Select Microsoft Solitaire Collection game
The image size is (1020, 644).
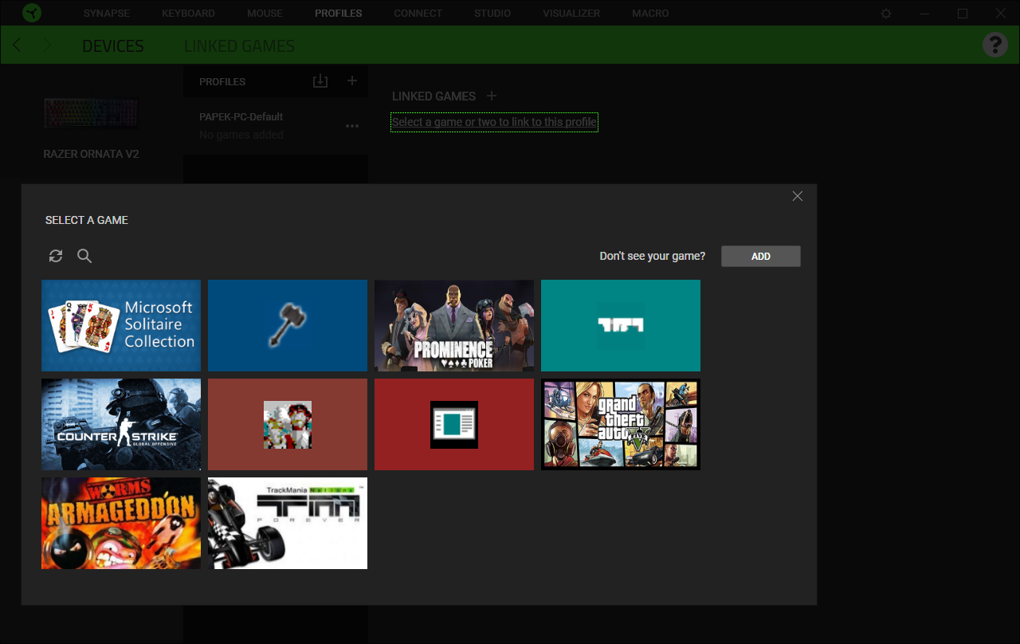[x=121, y=325]
